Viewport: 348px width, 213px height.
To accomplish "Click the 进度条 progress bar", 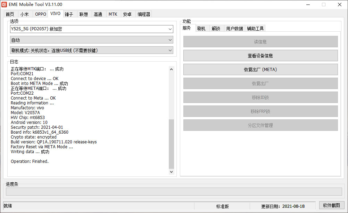I will point(174,191).
